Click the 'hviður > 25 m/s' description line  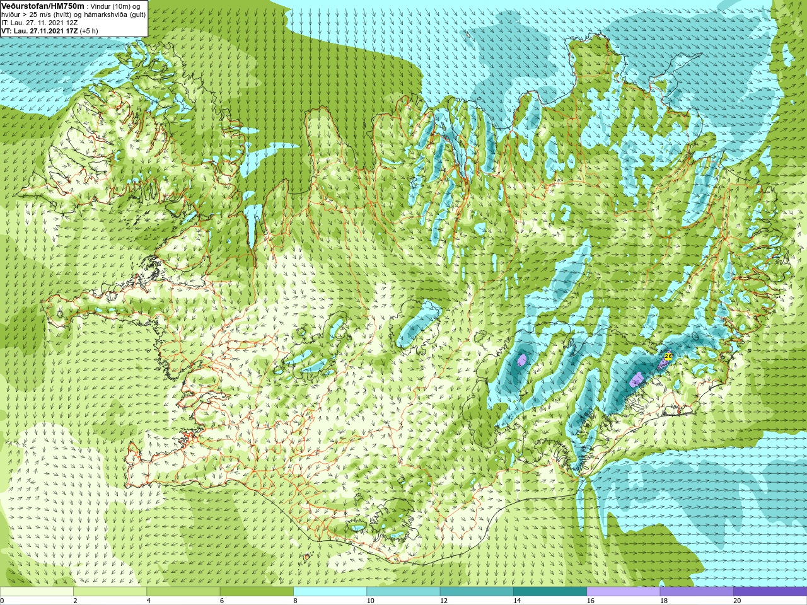pos(74,14)
